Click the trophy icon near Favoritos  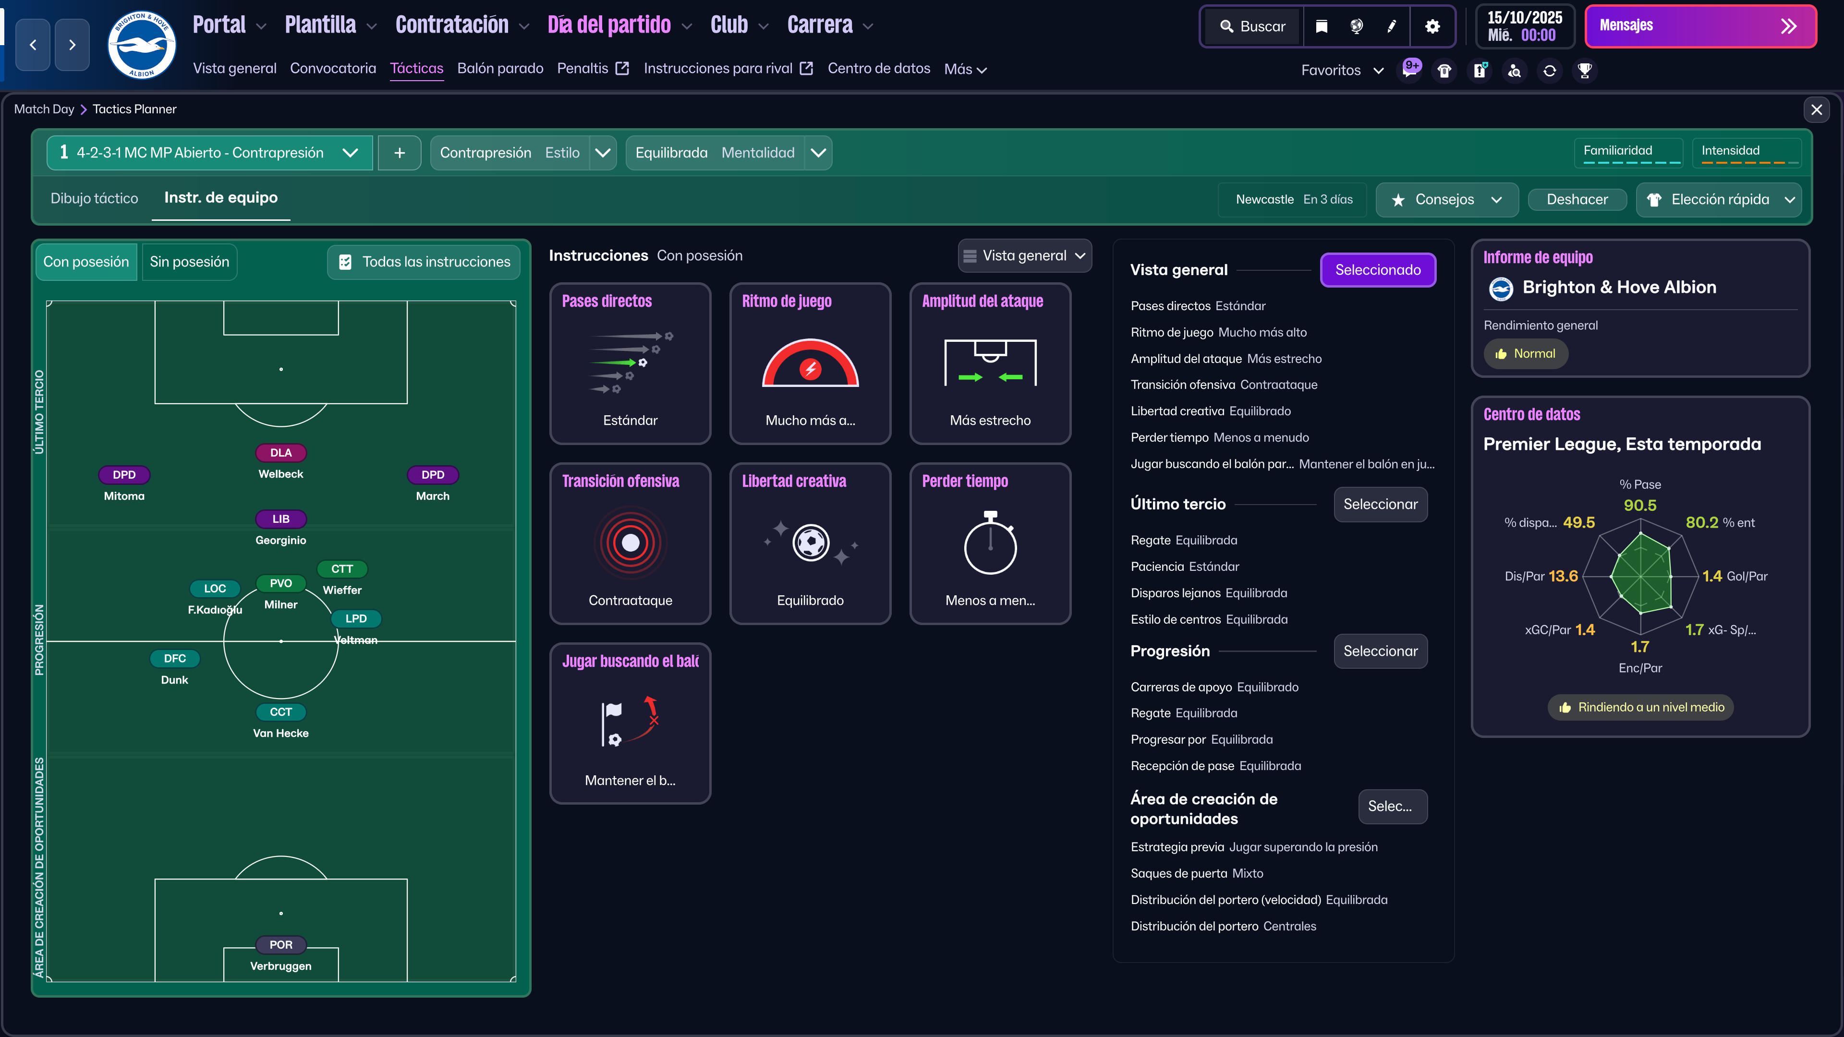pyautogui.click(x=1585, y=70)
